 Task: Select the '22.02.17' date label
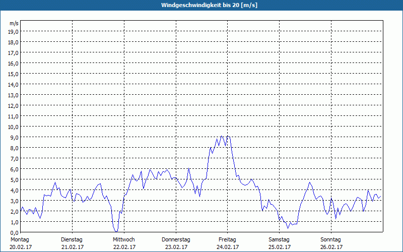124,247
